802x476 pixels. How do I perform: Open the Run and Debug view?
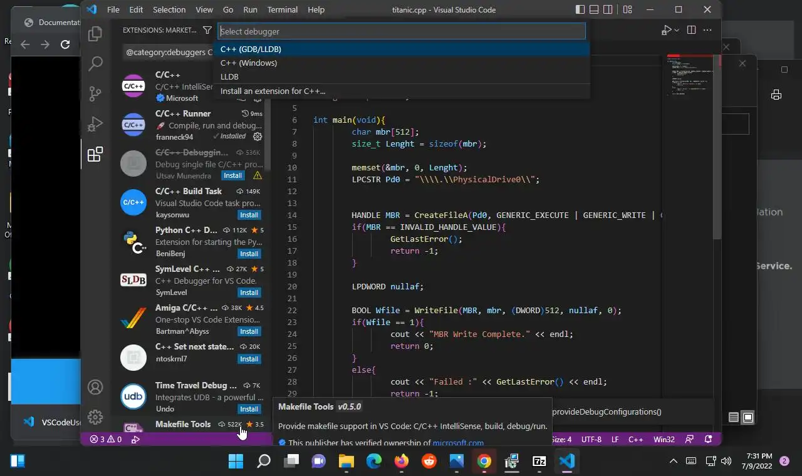click(x=95, y=123)
